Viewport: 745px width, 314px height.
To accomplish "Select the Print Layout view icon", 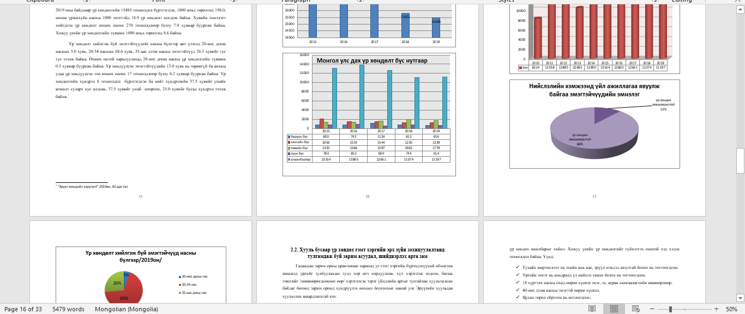I will pyautogui.click(x=614, y=309).
